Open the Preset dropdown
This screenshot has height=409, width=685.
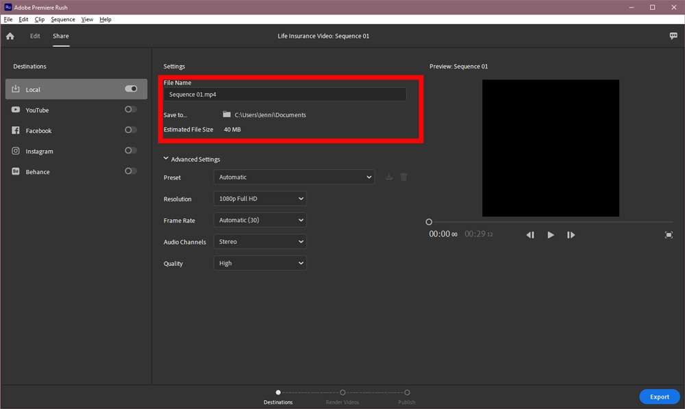[294, 177]
